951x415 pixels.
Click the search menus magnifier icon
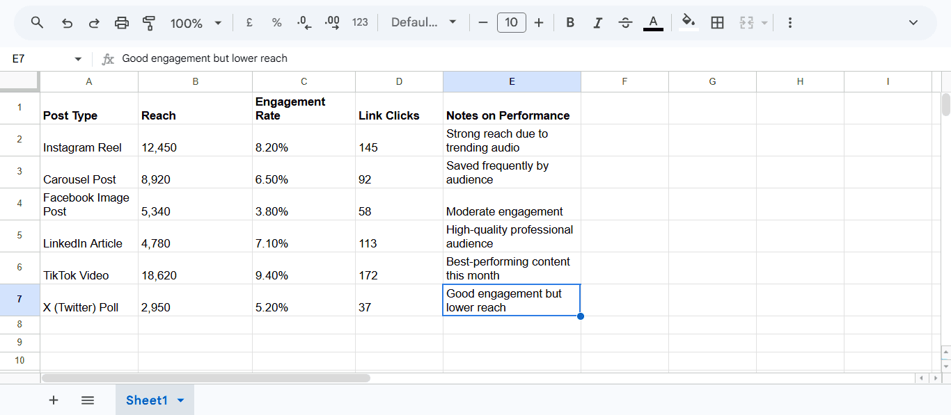(38, 23)
